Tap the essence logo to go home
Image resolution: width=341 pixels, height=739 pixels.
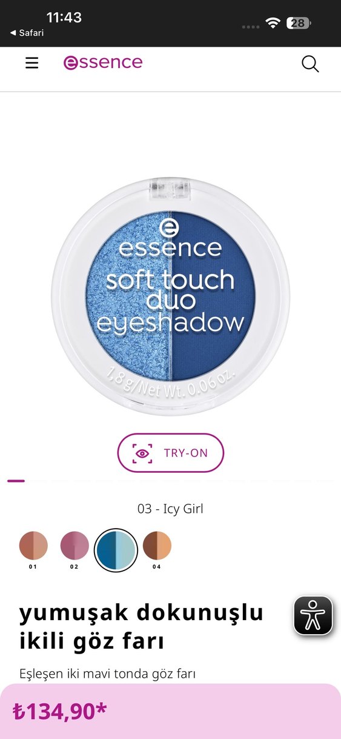click(x=103, y=62)
